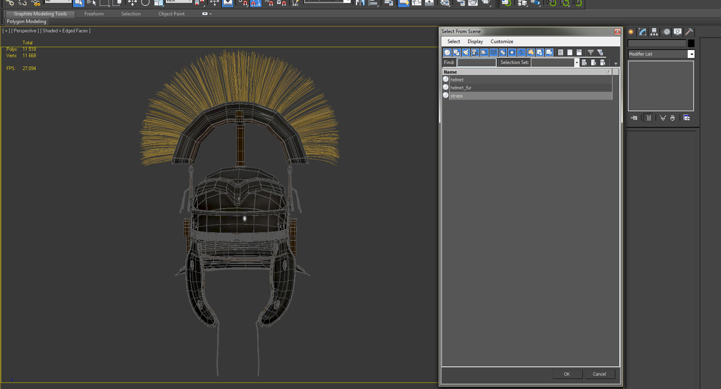Viewport: 721px width, 389px height.
Task: Toggle the Display Geometry filter
Action: pyautogui.click(x=447, y=53)
